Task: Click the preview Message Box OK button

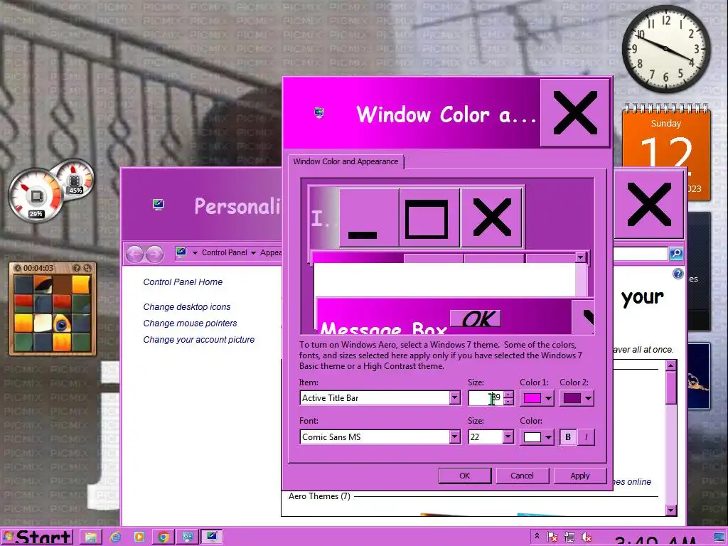Action: (x=476, y=318)
